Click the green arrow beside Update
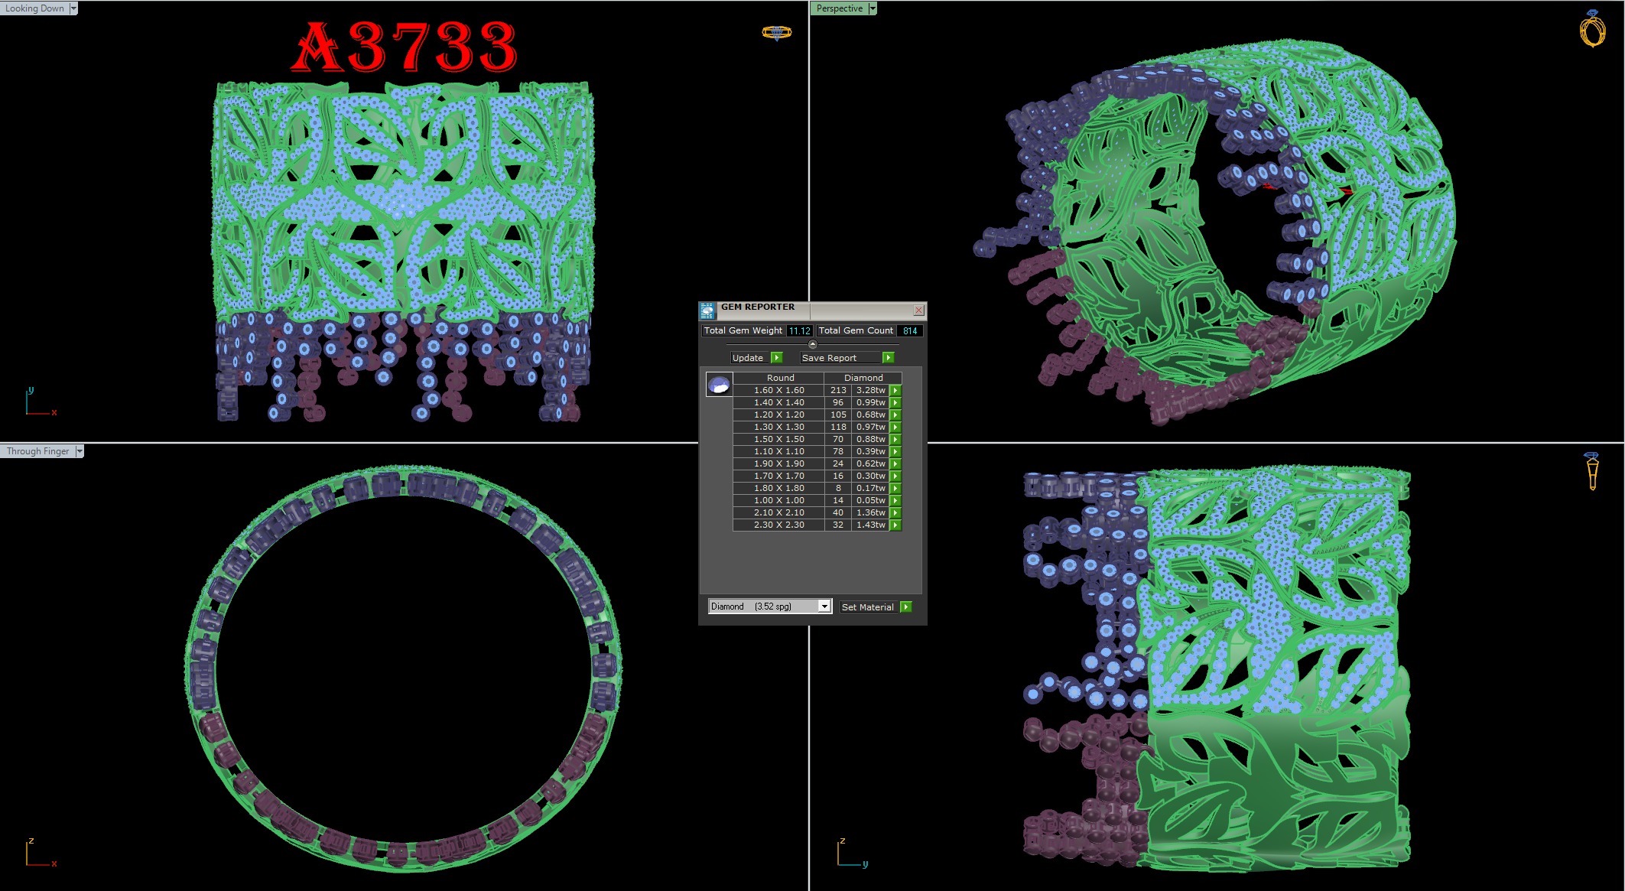 click(777, 358)
